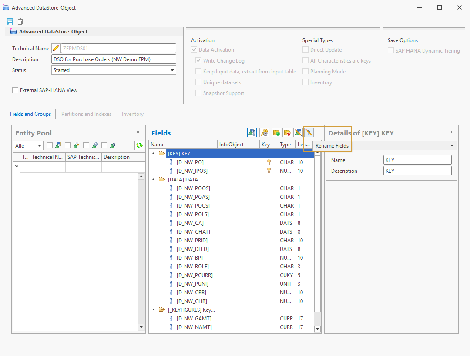Switch to the Partitions and Indexes tab
This screenshot has height=356, width=470.
86,114
